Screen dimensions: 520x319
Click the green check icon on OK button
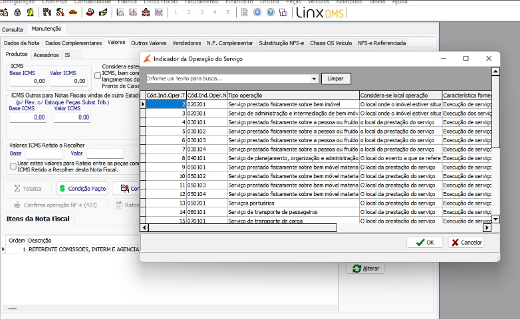[420, 243]
